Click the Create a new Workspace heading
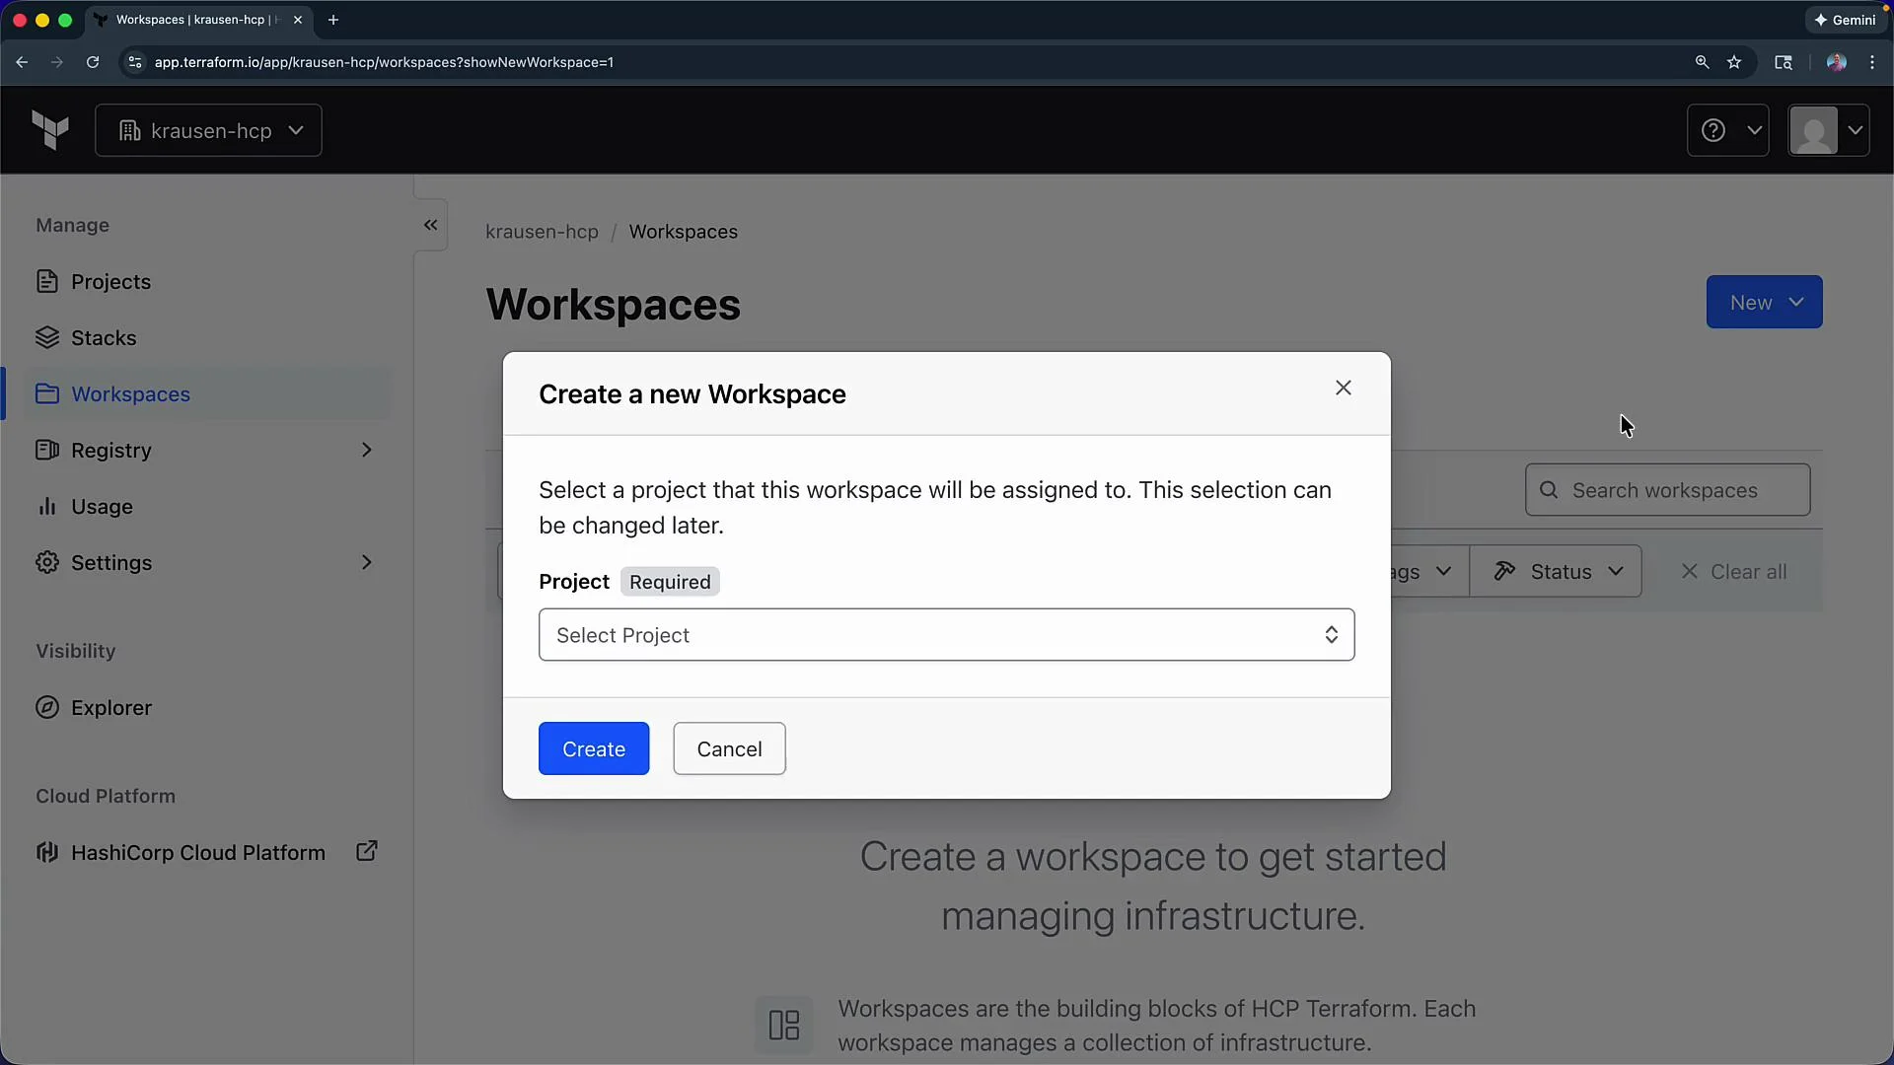 (692, 394)
